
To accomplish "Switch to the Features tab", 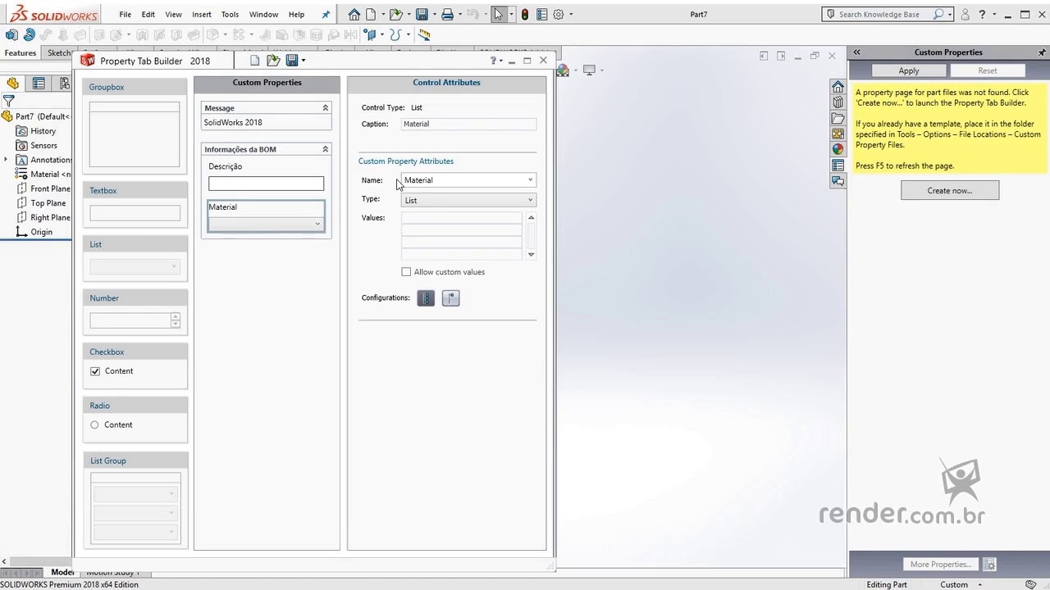I will click(x=21, y=53).
